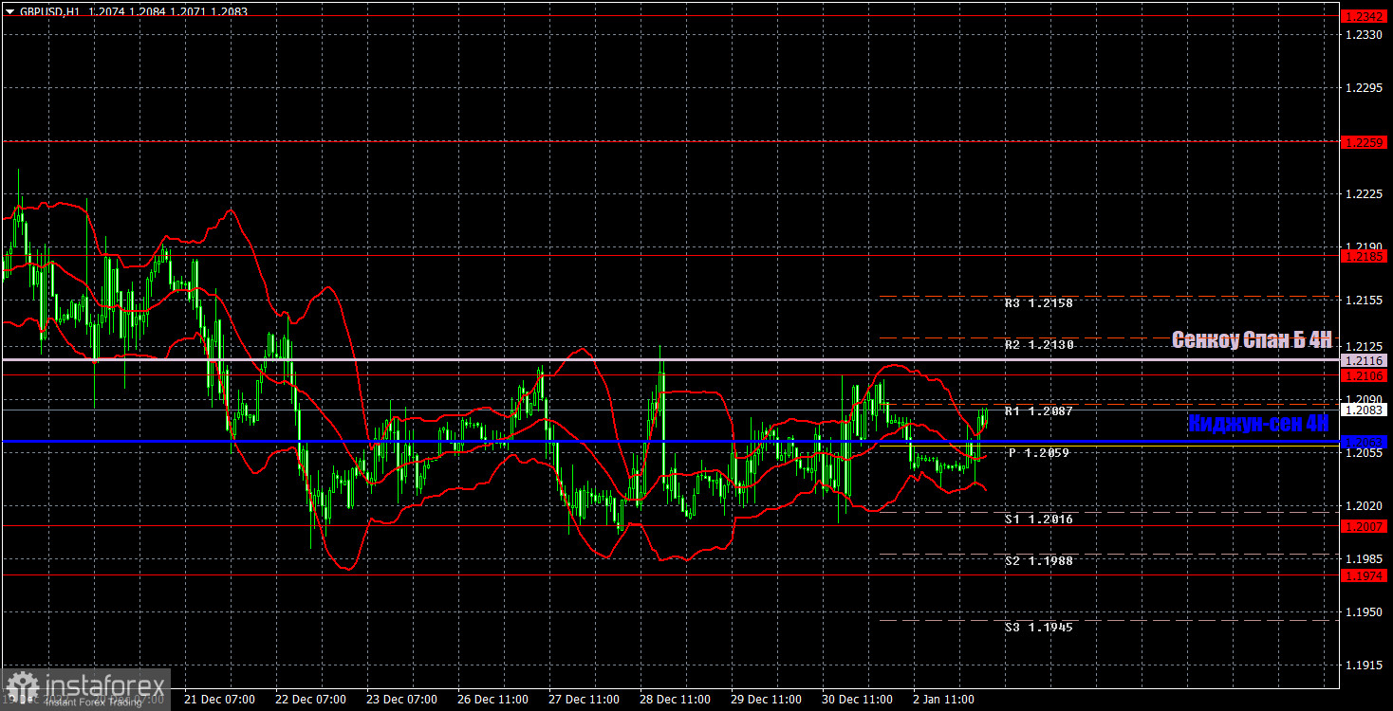Select the P 1.2059 pivot label
This screenshot has height=711, width=1393.
coord(1038,453)
